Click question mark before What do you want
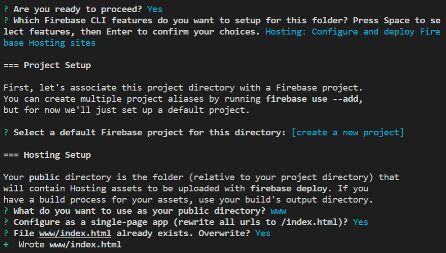 coord(6,211)
